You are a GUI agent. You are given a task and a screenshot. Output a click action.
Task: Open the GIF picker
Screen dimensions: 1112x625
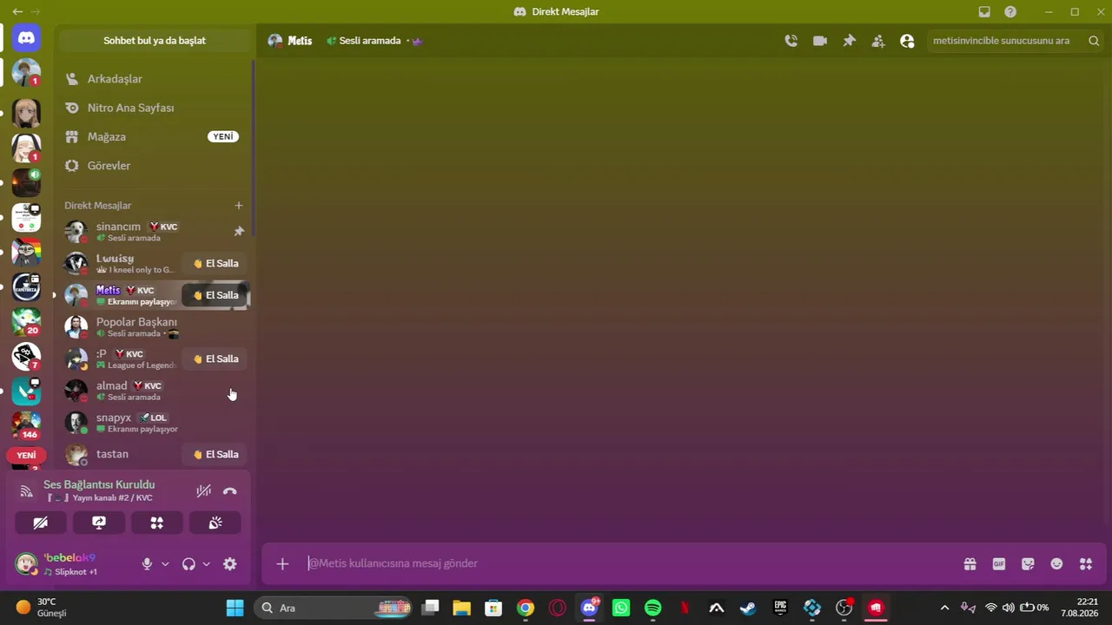coord(999,564)
